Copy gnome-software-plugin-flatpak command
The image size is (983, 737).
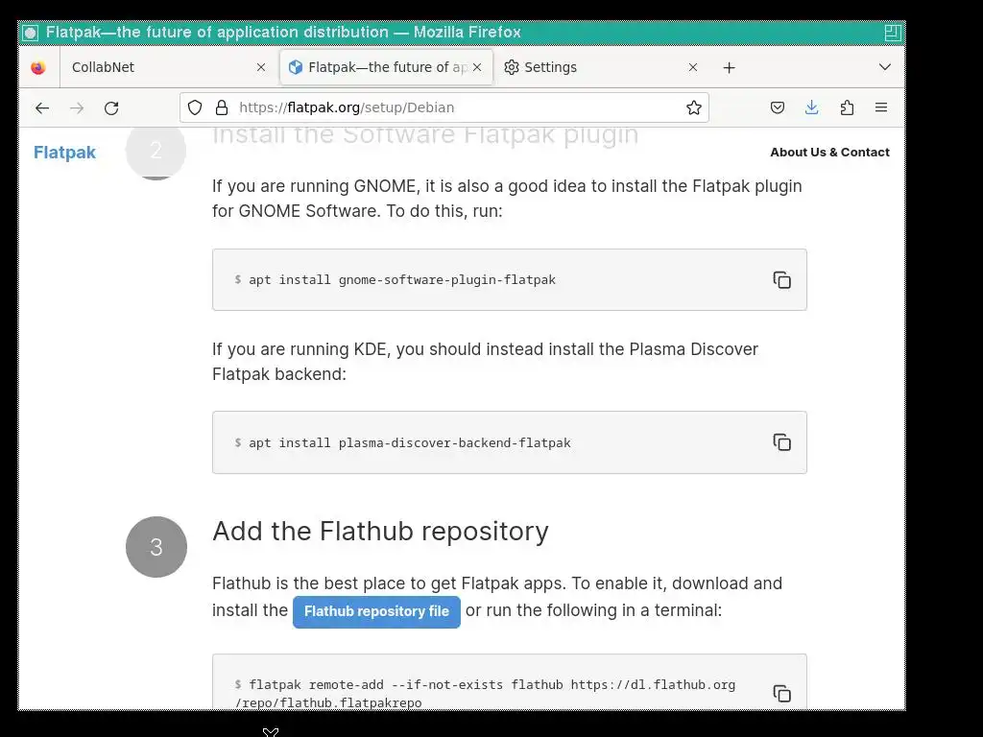(x=781, y=279)
